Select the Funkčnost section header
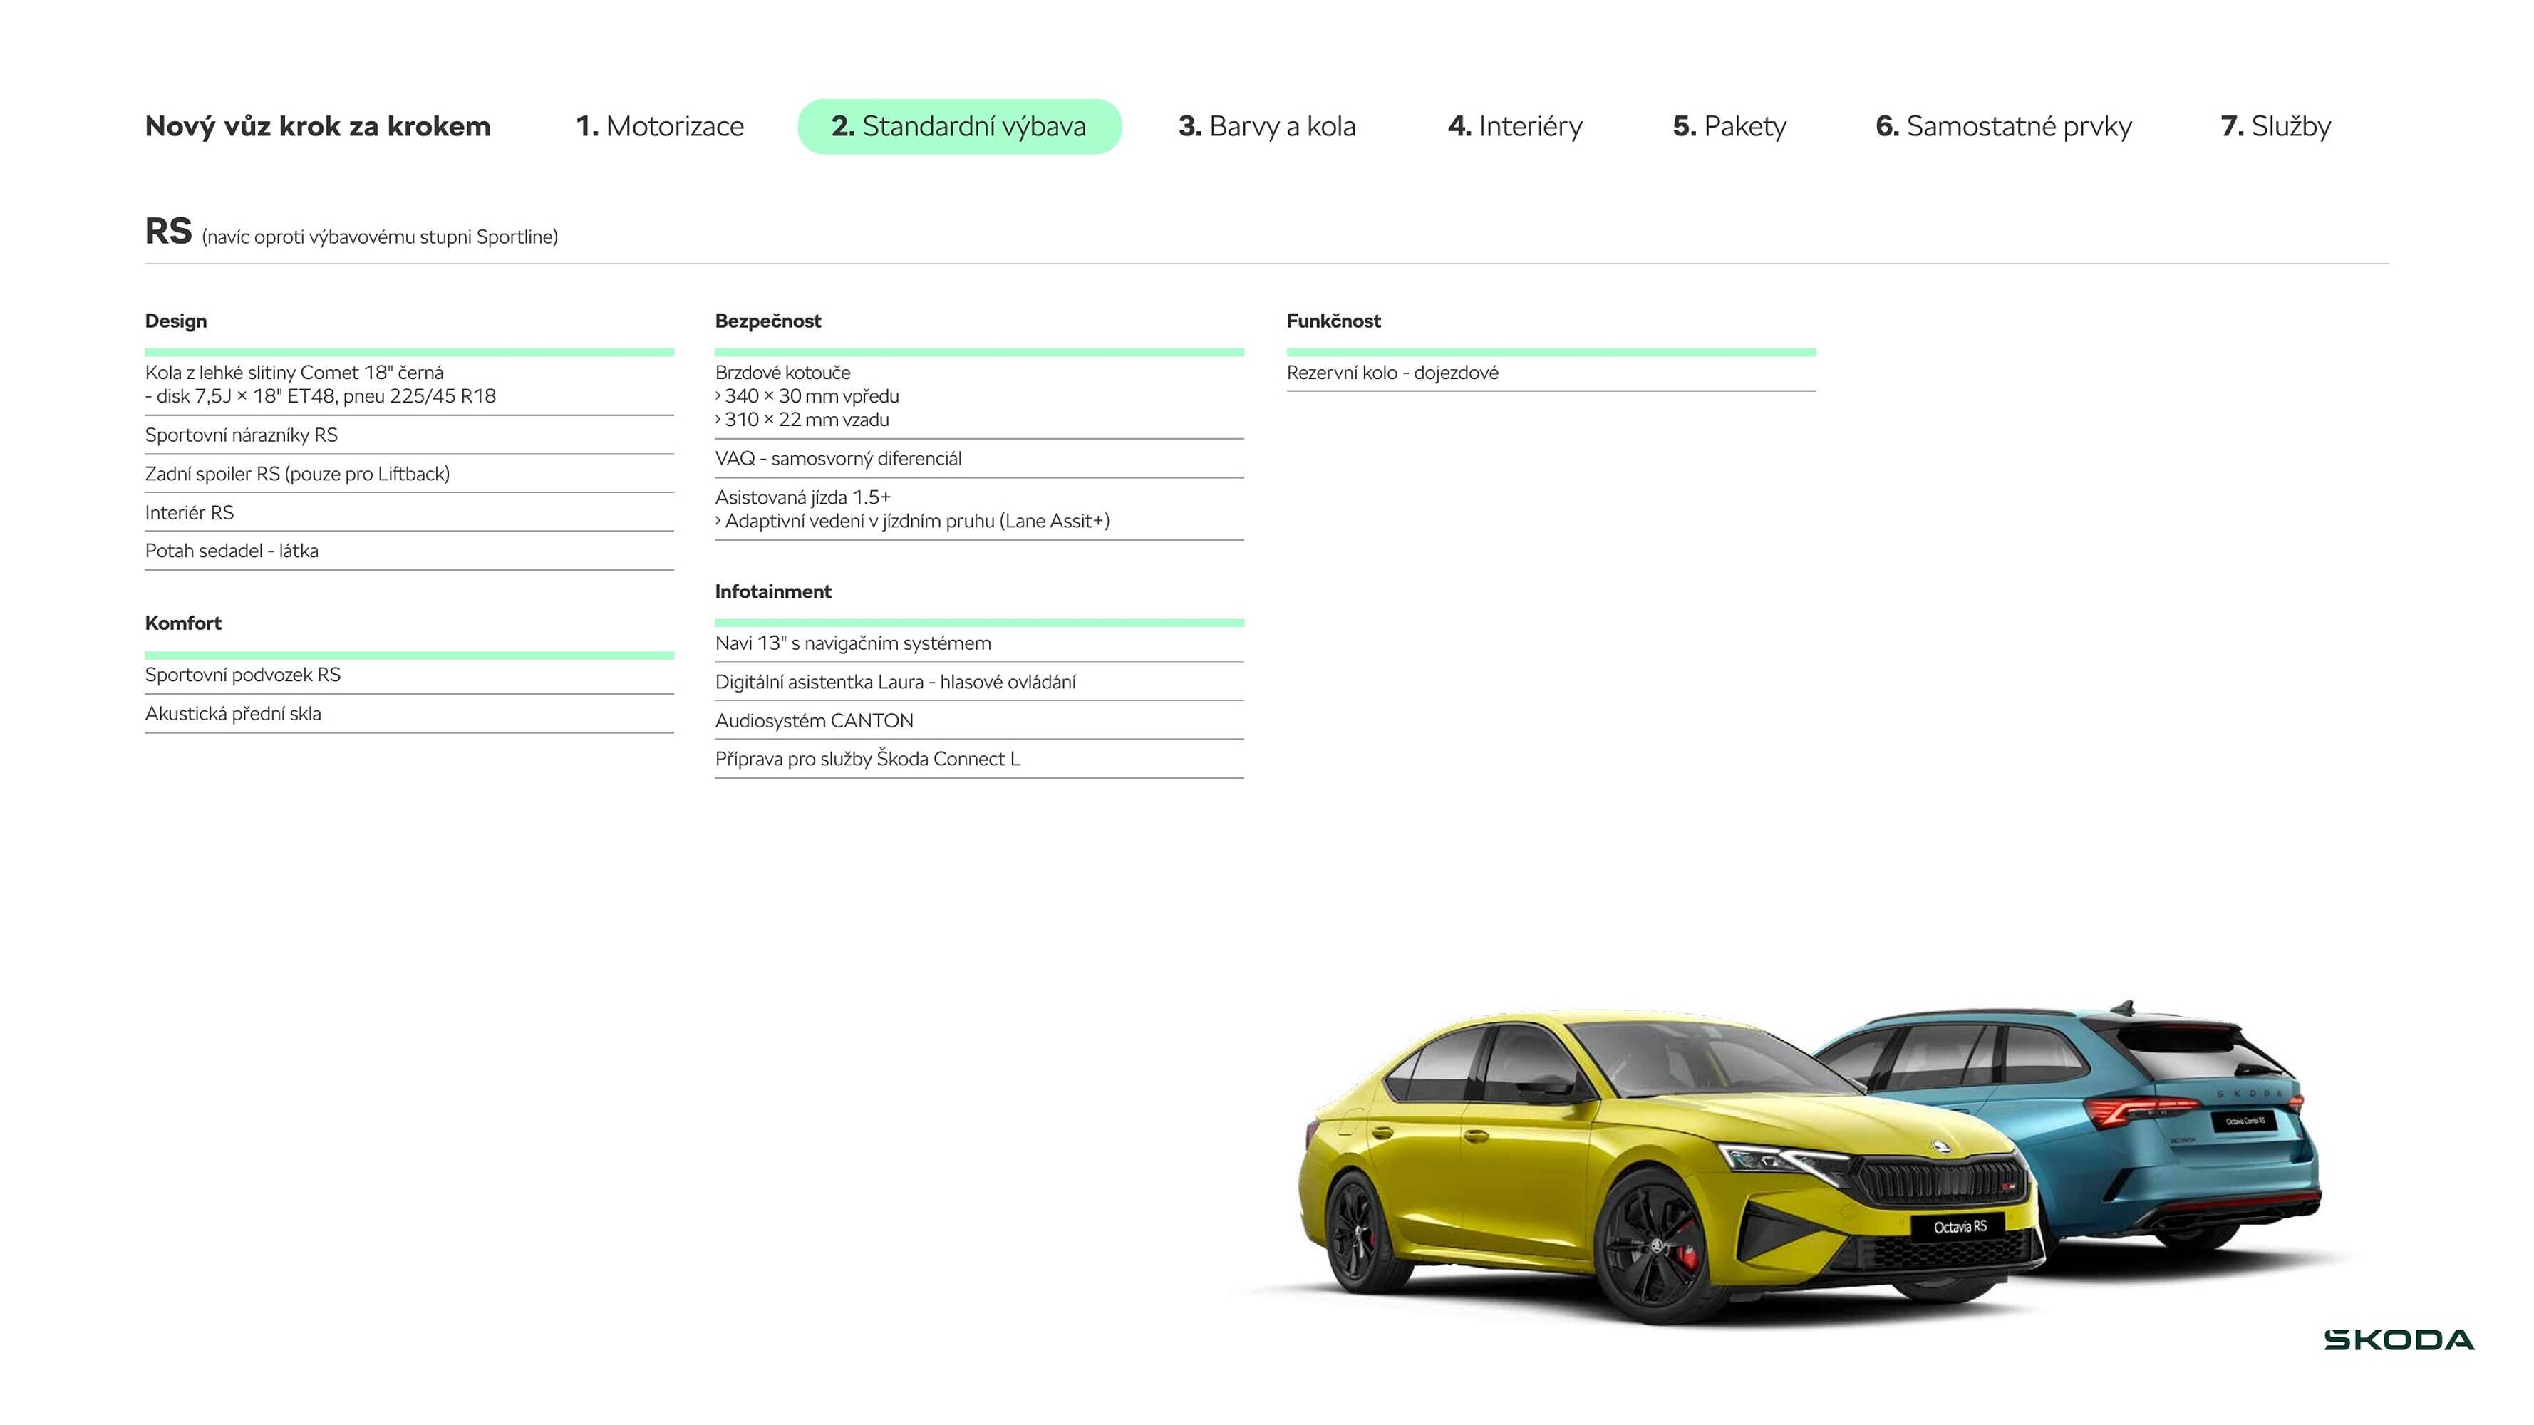Viewport: 2534px width, 1425px height. [1334, 321]
